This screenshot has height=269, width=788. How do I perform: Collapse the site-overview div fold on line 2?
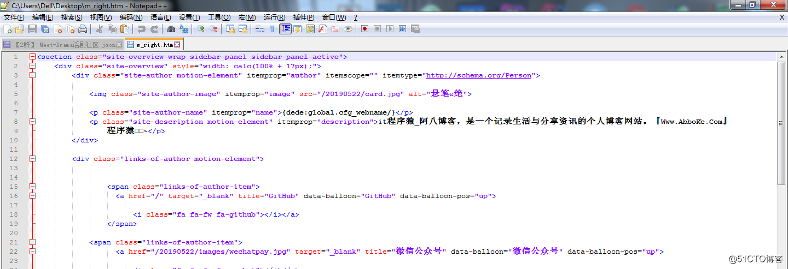pos(32,66)
